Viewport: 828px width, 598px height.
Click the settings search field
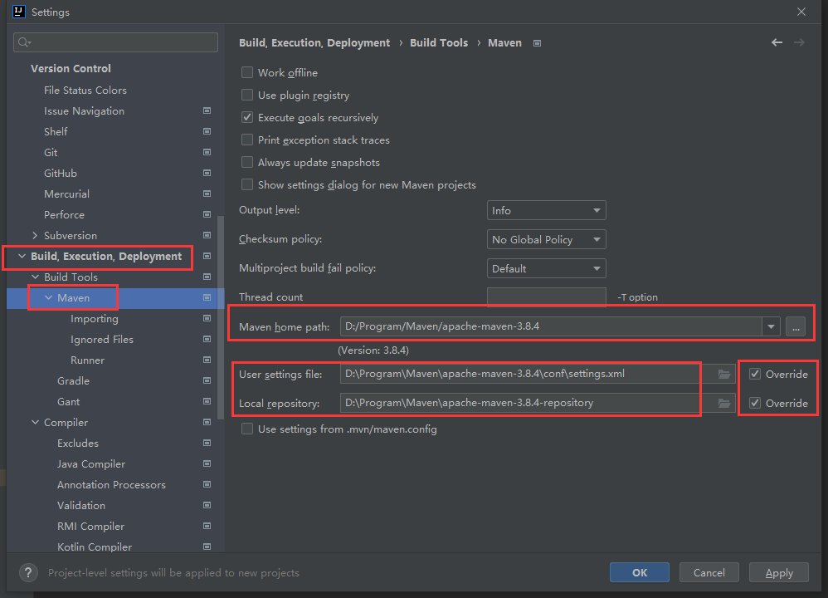[115, 42]
